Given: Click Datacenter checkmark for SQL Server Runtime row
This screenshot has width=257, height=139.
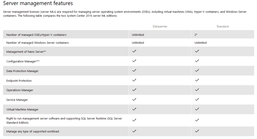Looking at the screenshot, I should (x=134, y=120).
